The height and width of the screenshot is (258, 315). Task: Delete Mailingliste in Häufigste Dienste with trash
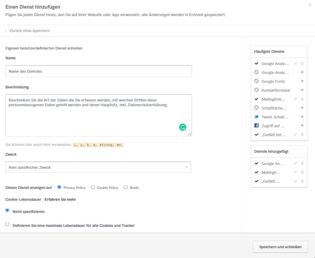[302, 99]
